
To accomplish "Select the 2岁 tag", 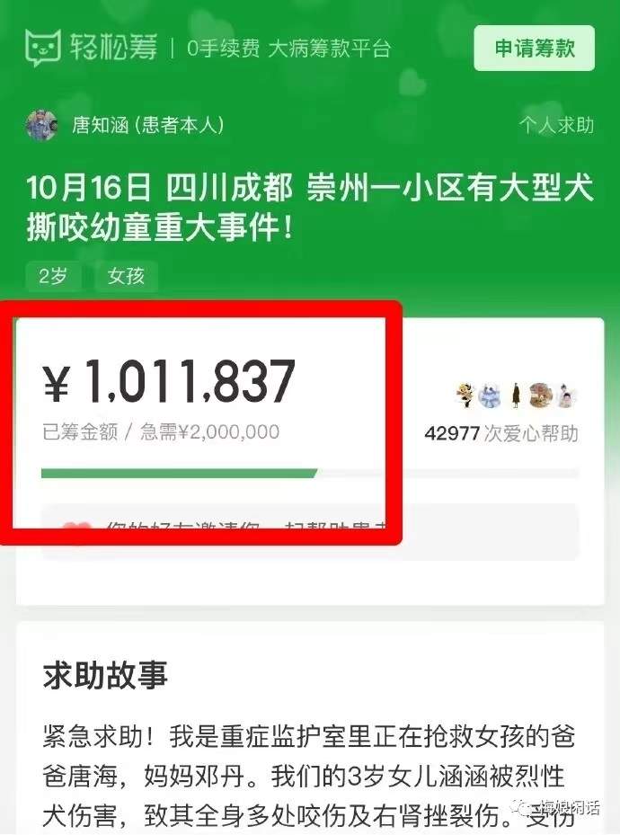I will 53,276.
